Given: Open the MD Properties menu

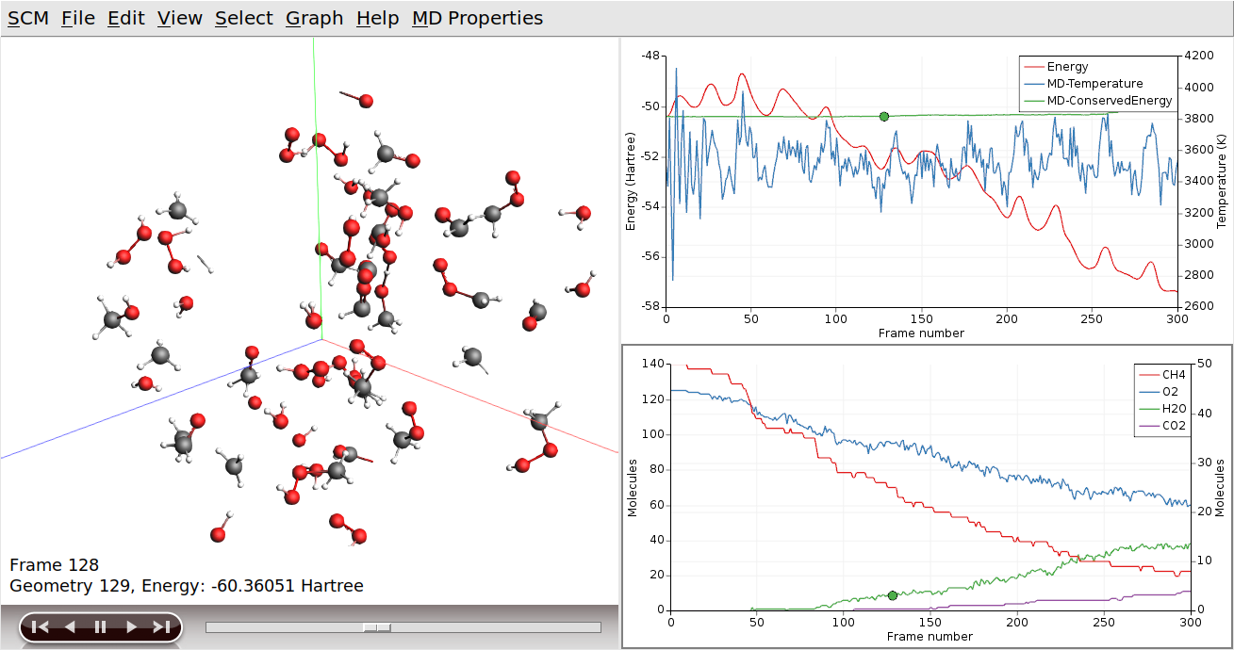Looking at the screenshot, I should (476, 18).
